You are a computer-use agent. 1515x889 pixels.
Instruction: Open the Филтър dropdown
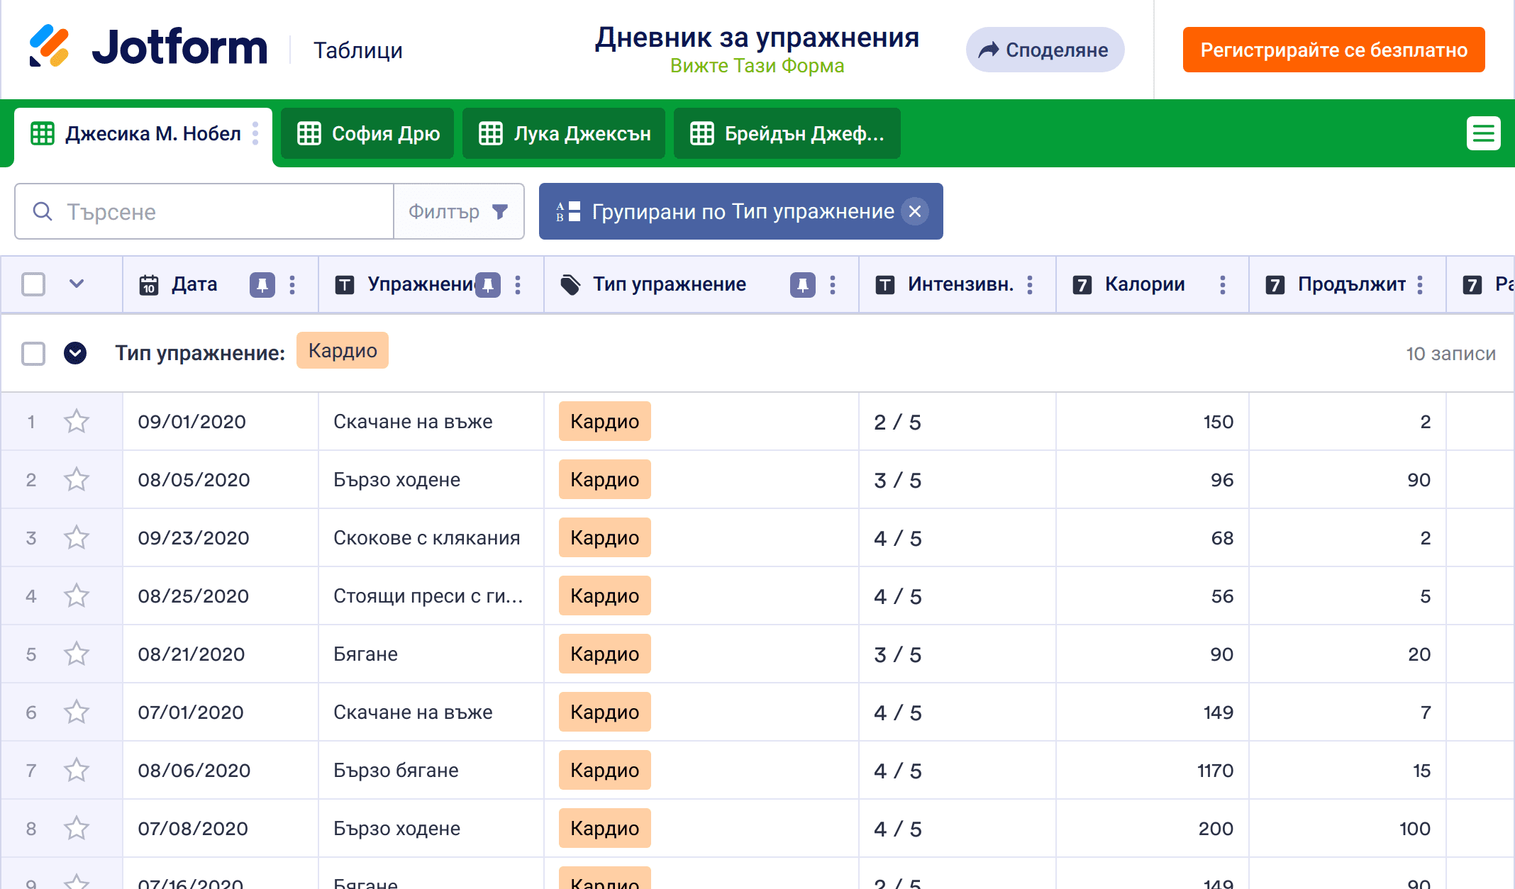pos(458,211)
